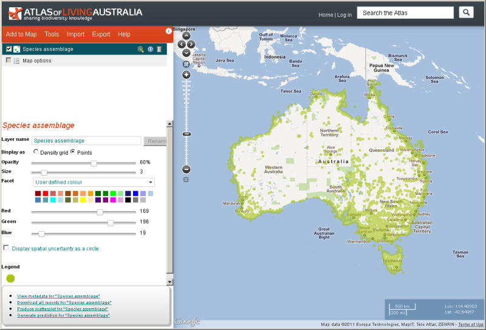This screenshot has height=330, width=486.
Task: Select the Density grid display option
Action: tap(36, 152)
